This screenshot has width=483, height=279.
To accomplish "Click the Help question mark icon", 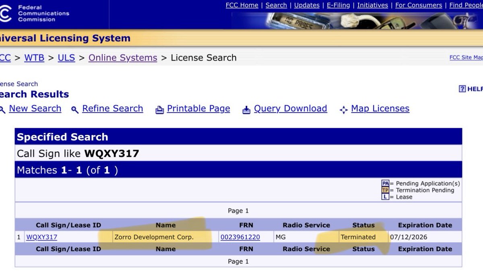I will (x=462, y=89).
